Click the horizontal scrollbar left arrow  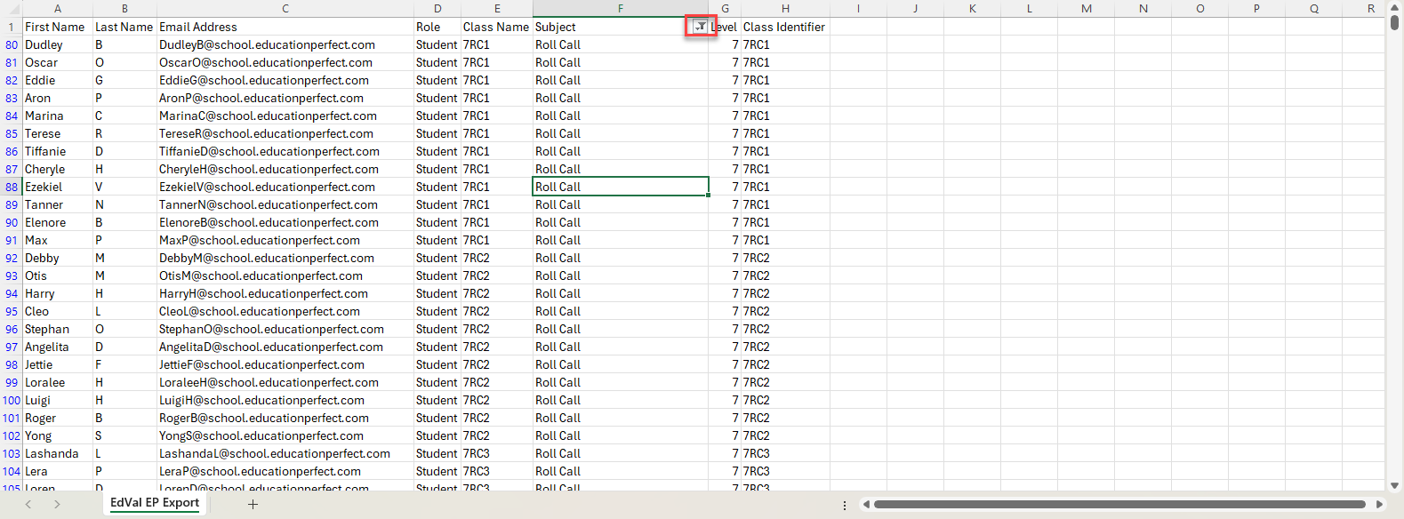pos(866,504)
